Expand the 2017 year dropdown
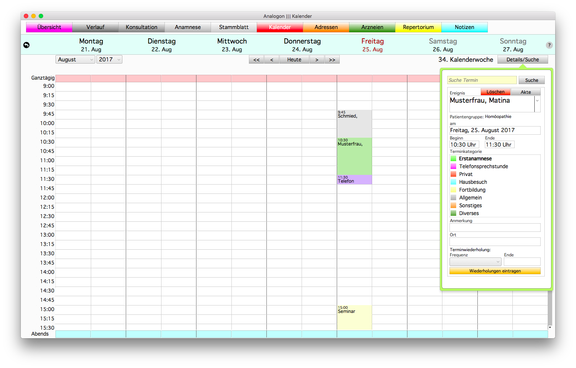576x368 pixels. 109,60
